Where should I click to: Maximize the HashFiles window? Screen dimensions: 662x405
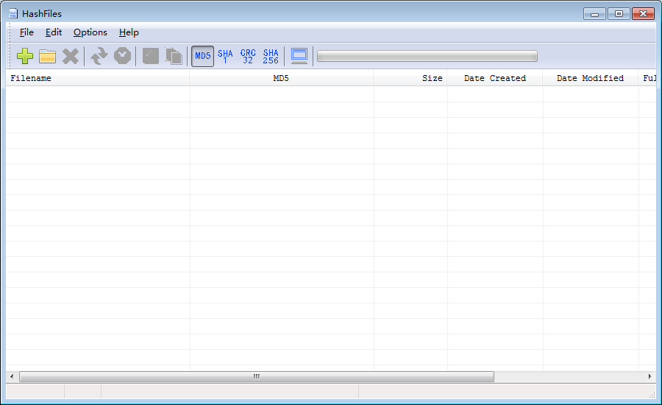(619, 14)
